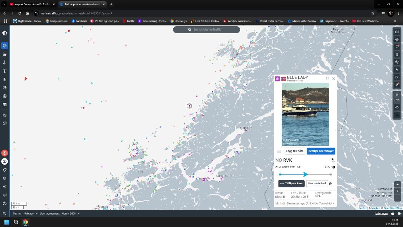Viewport: 403px width, 227px height.
Task: Open the megaphone announcements icon in sidebar
Action: [x=4, y=195]
